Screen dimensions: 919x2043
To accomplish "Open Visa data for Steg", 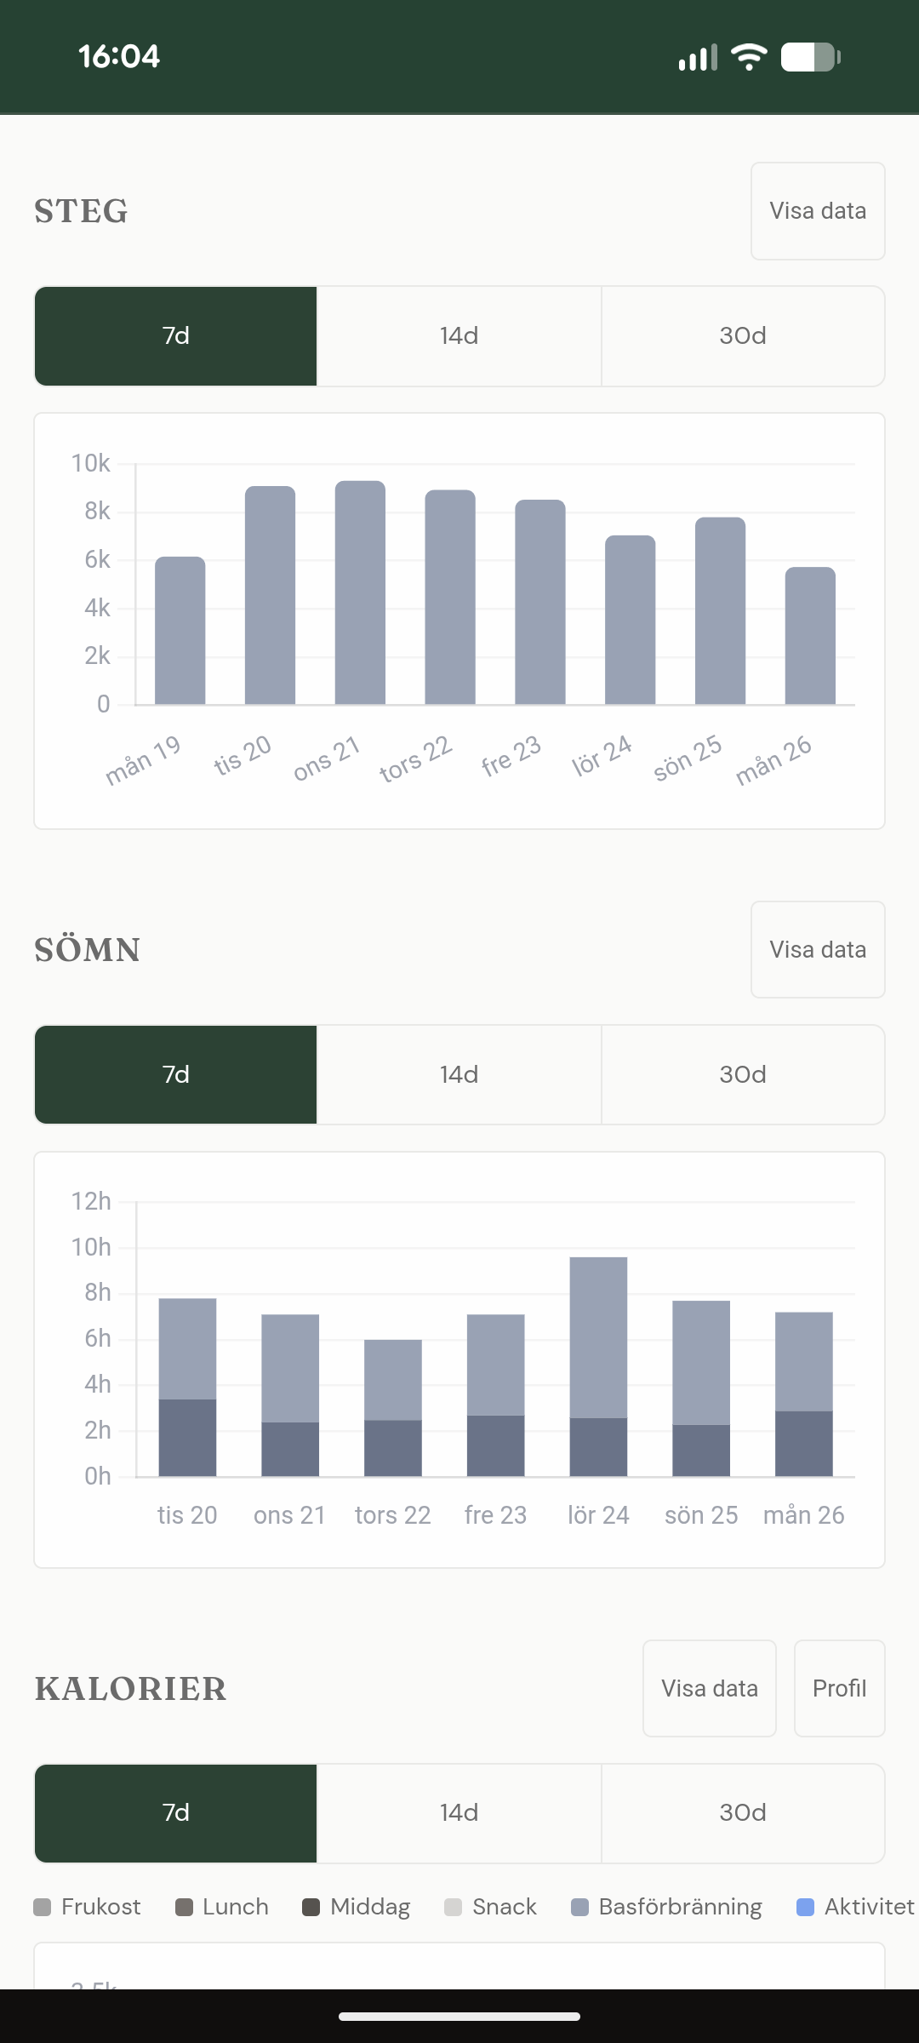I will (818, 211).
